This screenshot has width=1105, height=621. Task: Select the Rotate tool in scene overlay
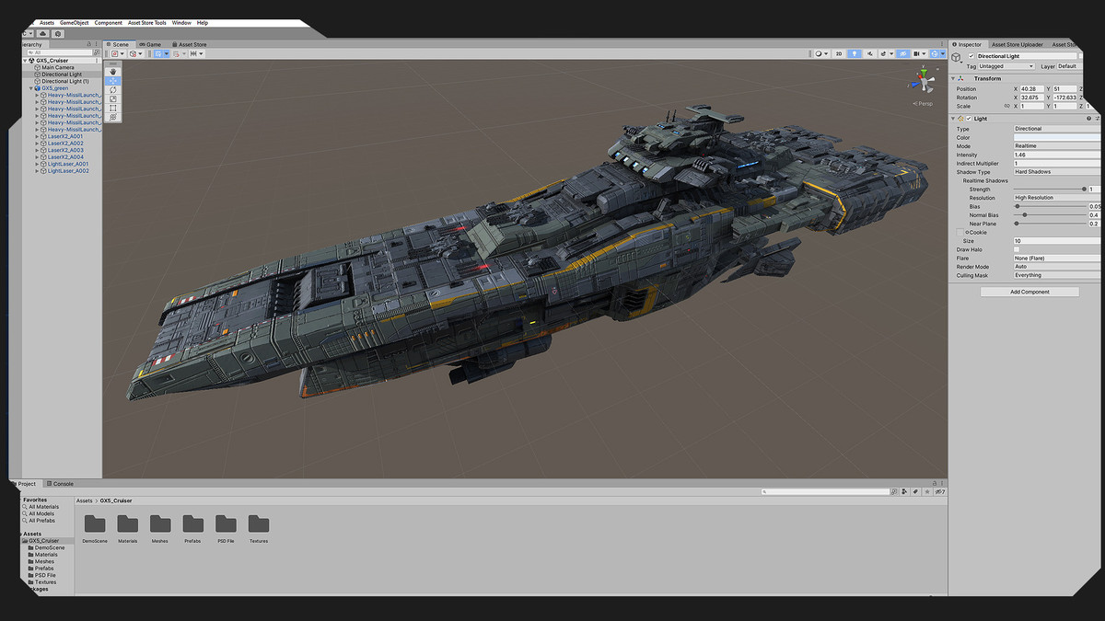point(113,90)
